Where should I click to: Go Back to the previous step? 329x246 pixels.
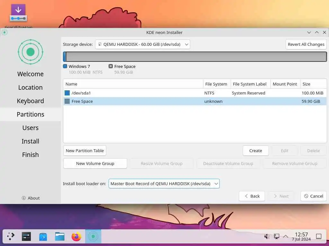point(252,196)
